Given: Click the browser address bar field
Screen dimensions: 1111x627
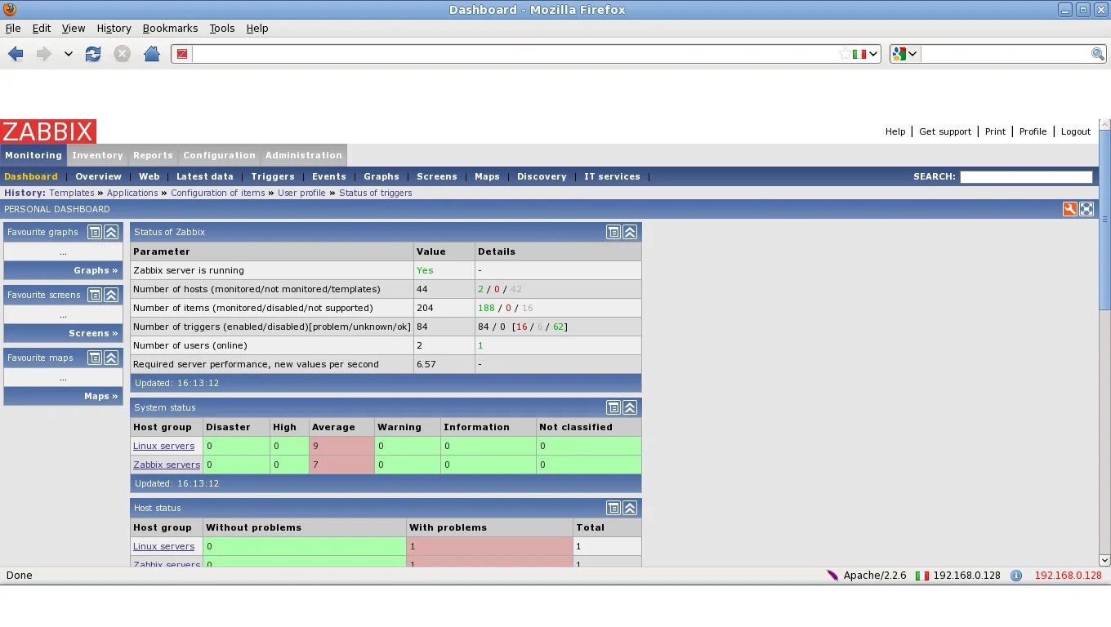Looking at the screenshot, I should pos(515,54).
